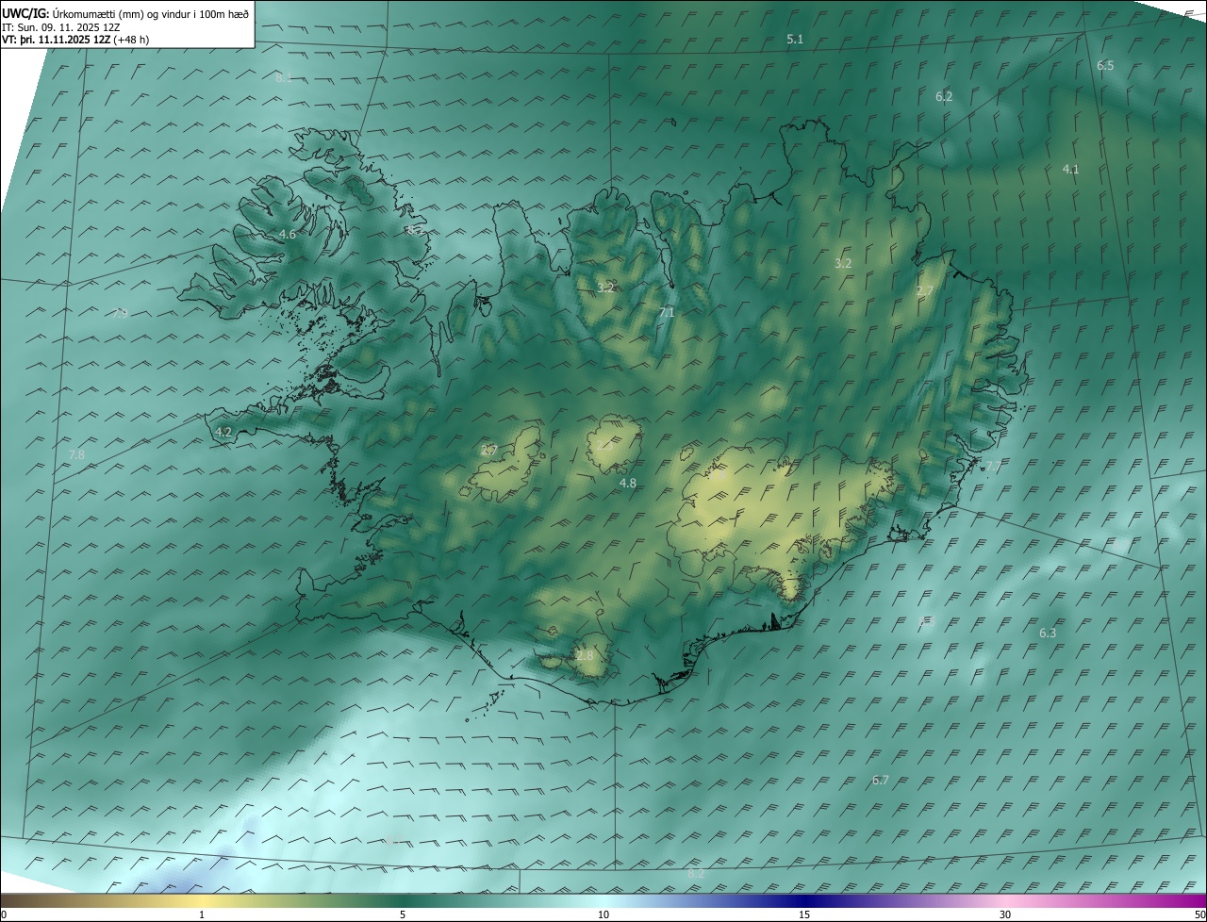The width and height of the screenshot is (1207, 922).
Task: Click the color scale tick label 1
Action: click(x=202, y=914)
